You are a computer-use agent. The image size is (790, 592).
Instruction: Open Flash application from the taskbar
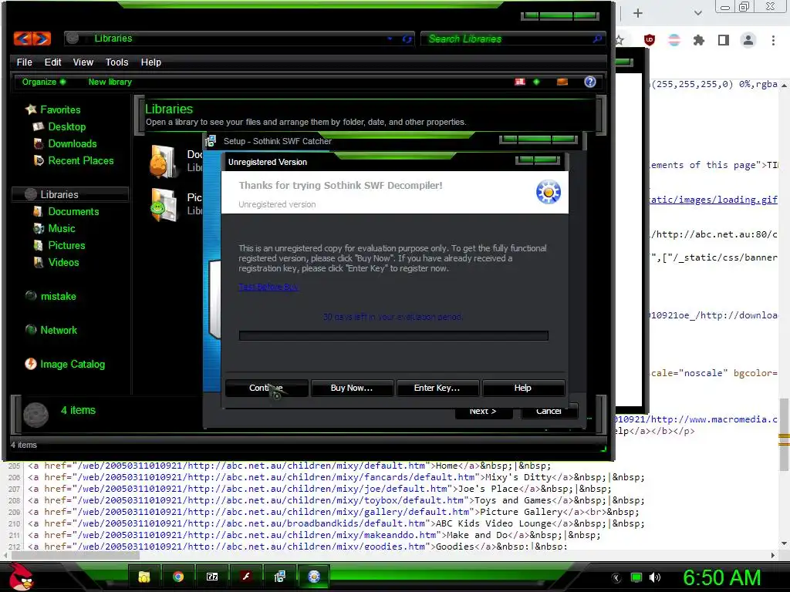point(246,577)
